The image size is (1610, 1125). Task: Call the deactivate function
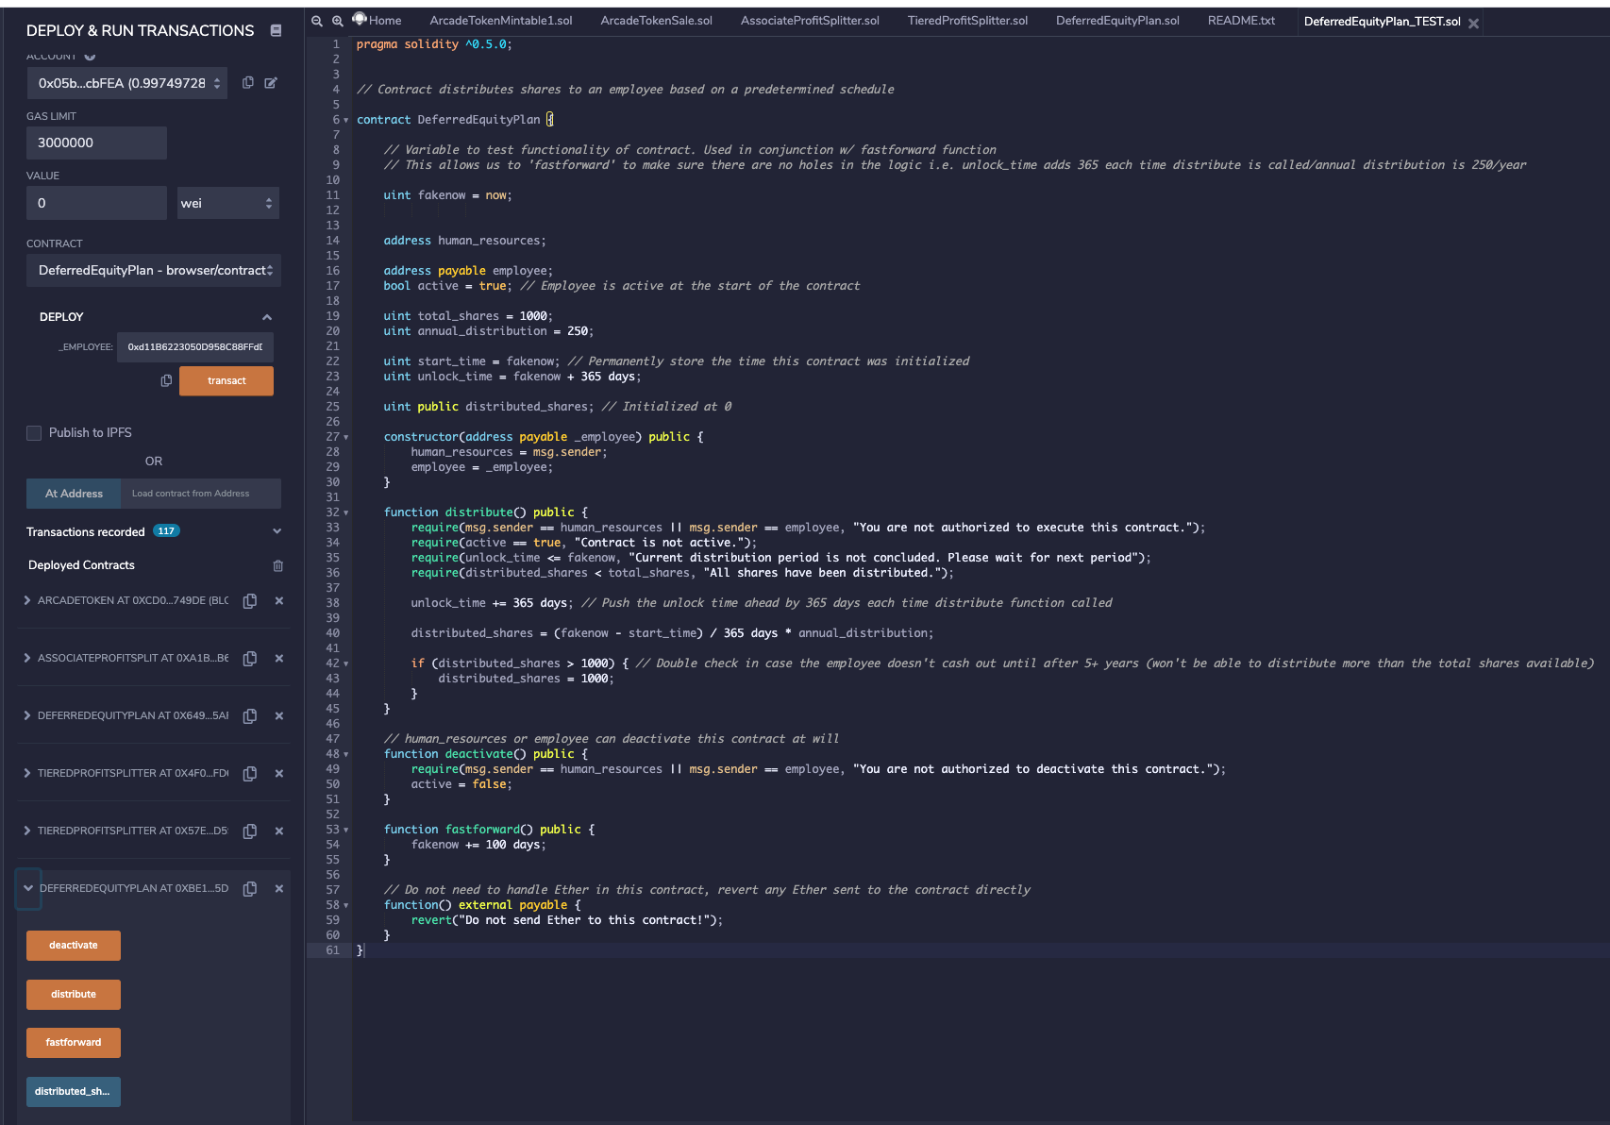click(74, 946)
